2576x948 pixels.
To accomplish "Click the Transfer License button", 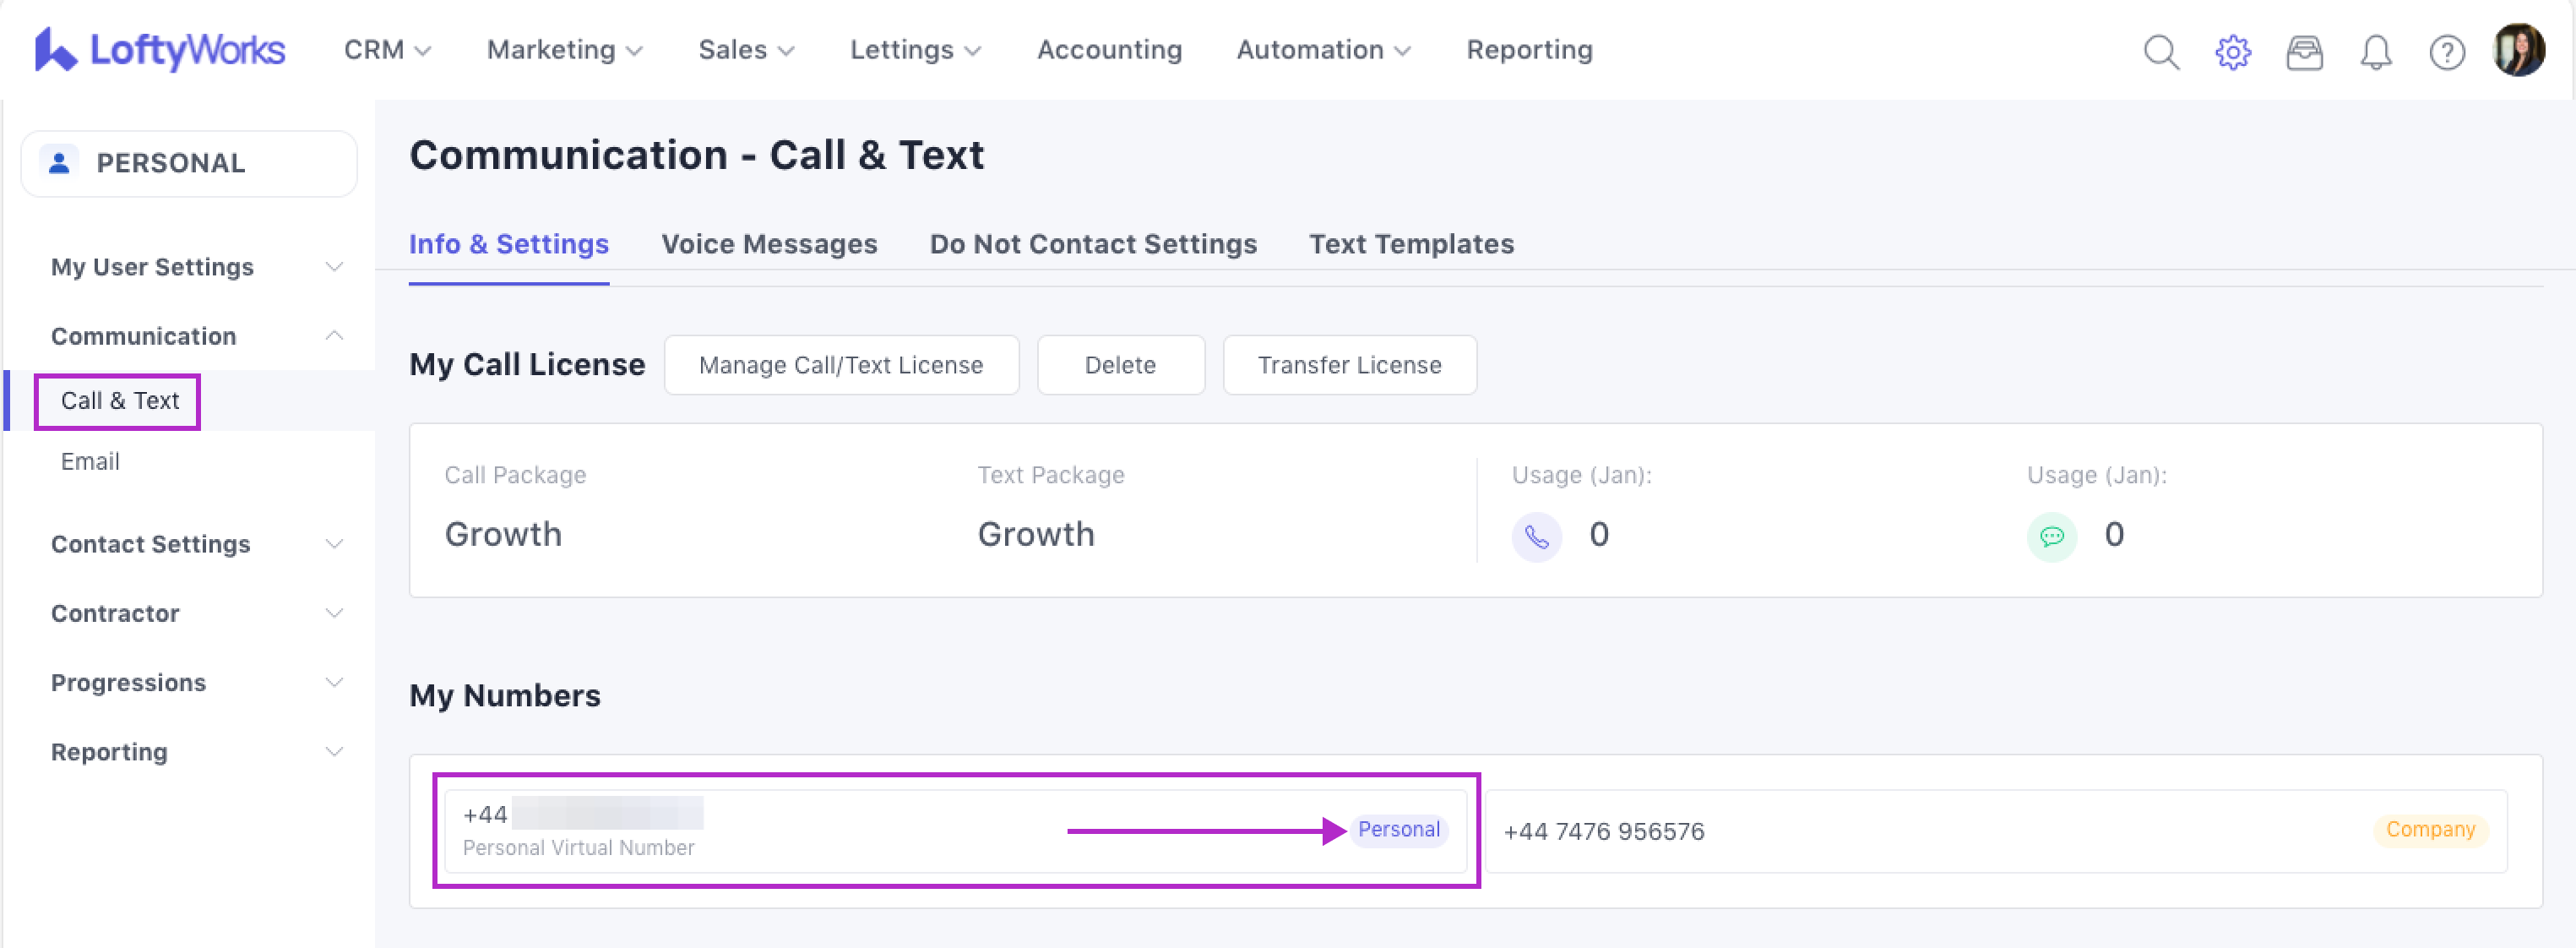I will pyautogui.click(x=1348, y=365).
